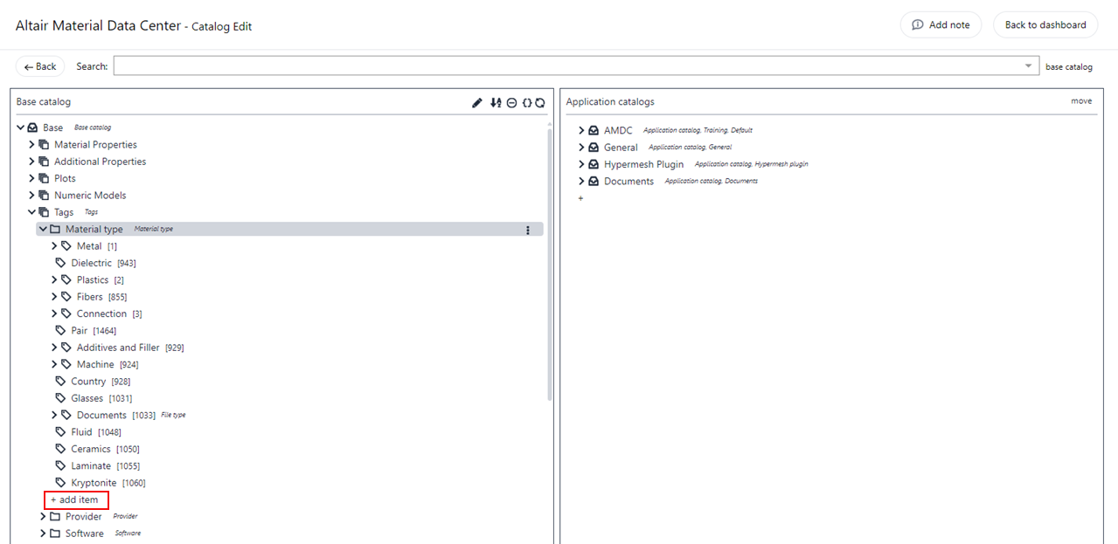Expand the Connection tag

54,313
